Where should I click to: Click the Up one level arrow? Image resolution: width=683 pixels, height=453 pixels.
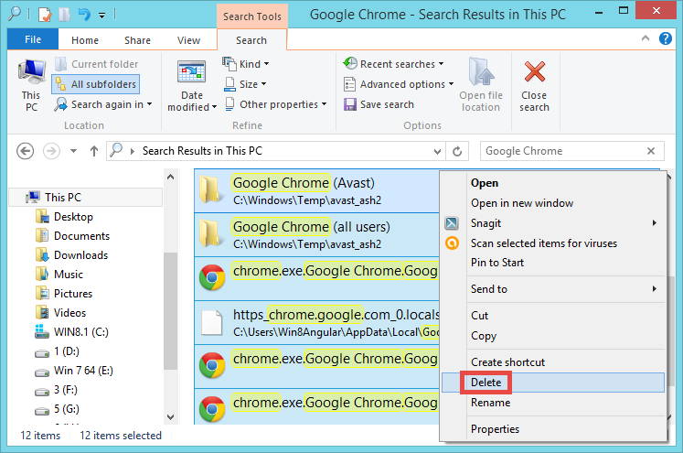coord(94,151)
